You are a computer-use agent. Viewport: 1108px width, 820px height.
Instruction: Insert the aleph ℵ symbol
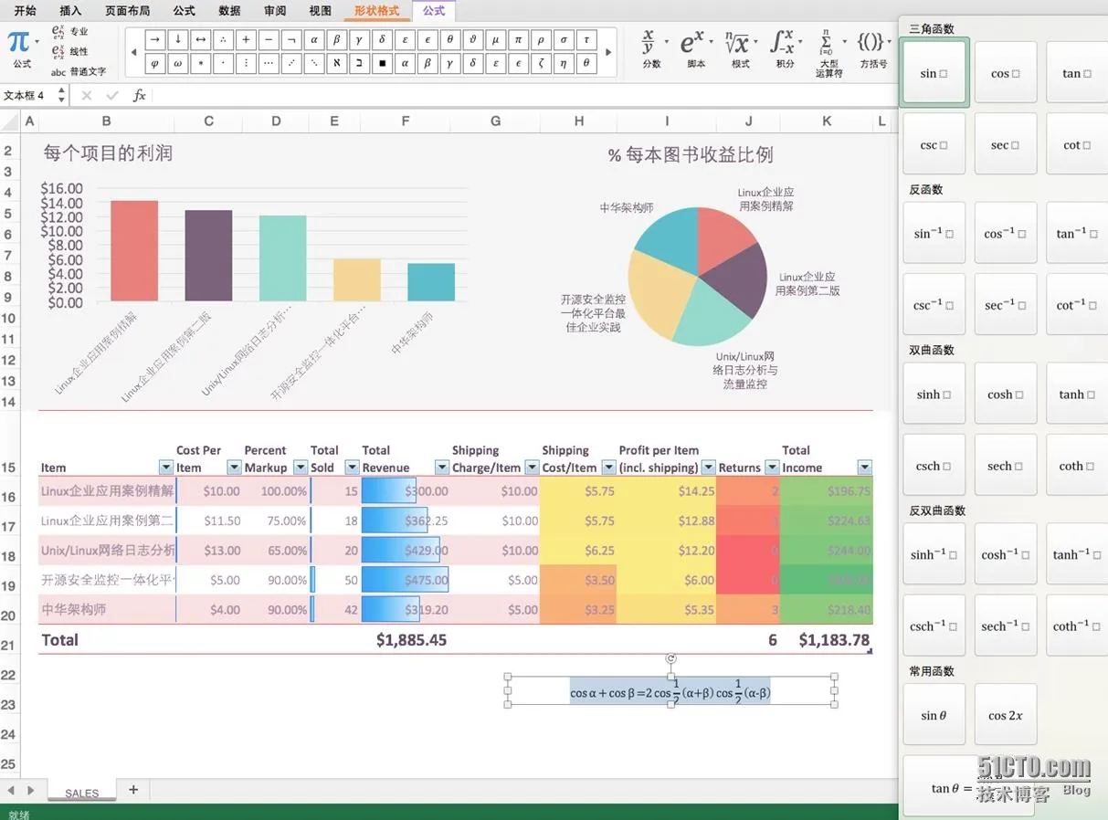point(337,63)
